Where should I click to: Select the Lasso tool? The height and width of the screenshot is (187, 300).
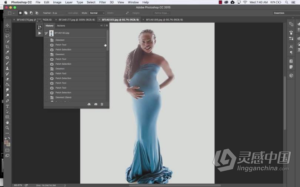[7, 36]
